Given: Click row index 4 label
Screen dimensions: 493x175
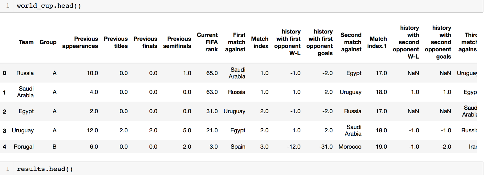Looking at the screenshot, I should coord(5,147).
